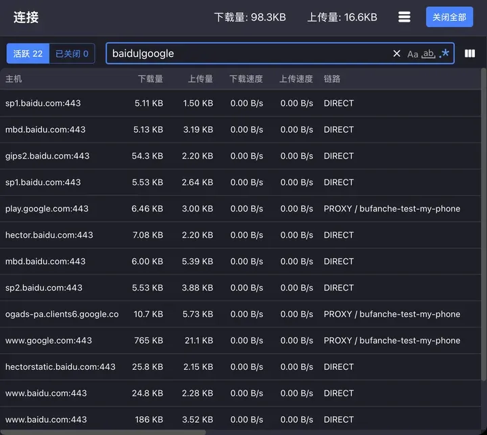The image size is (487, 435).
Task: Click the 3.88 KB upload cell
Action: tap(198, 287)
